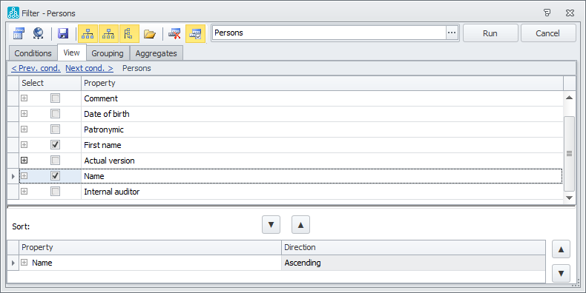Click the red X delete icon

[x=174, y=34]
